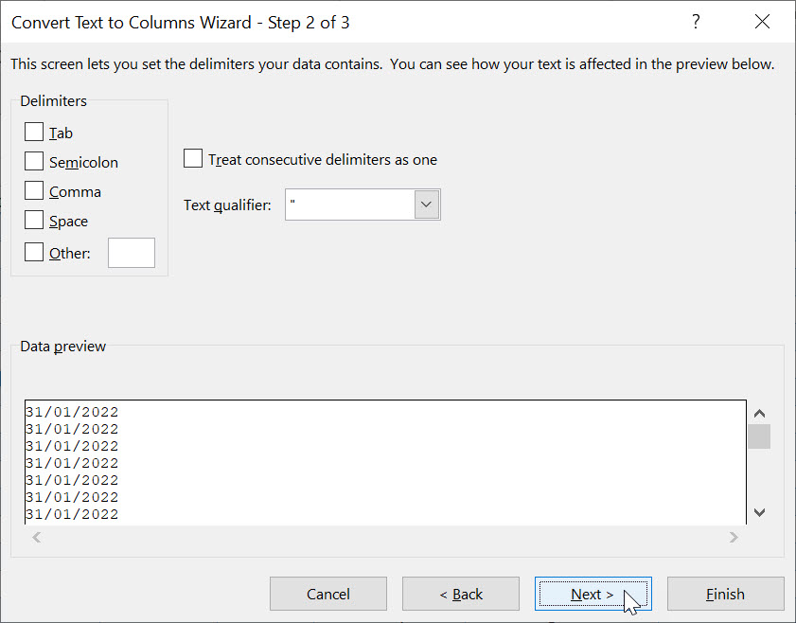Finish the Text to Columns wizard
Image resolution: width=796 pixels, height=623 pixels.
[725, 594]
